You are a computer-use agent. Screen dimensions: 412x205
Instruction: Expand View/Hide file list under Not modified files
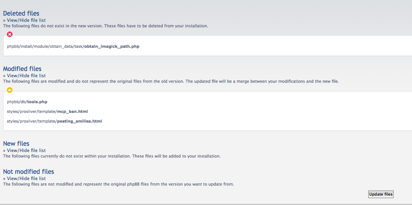tap(26, 178)
